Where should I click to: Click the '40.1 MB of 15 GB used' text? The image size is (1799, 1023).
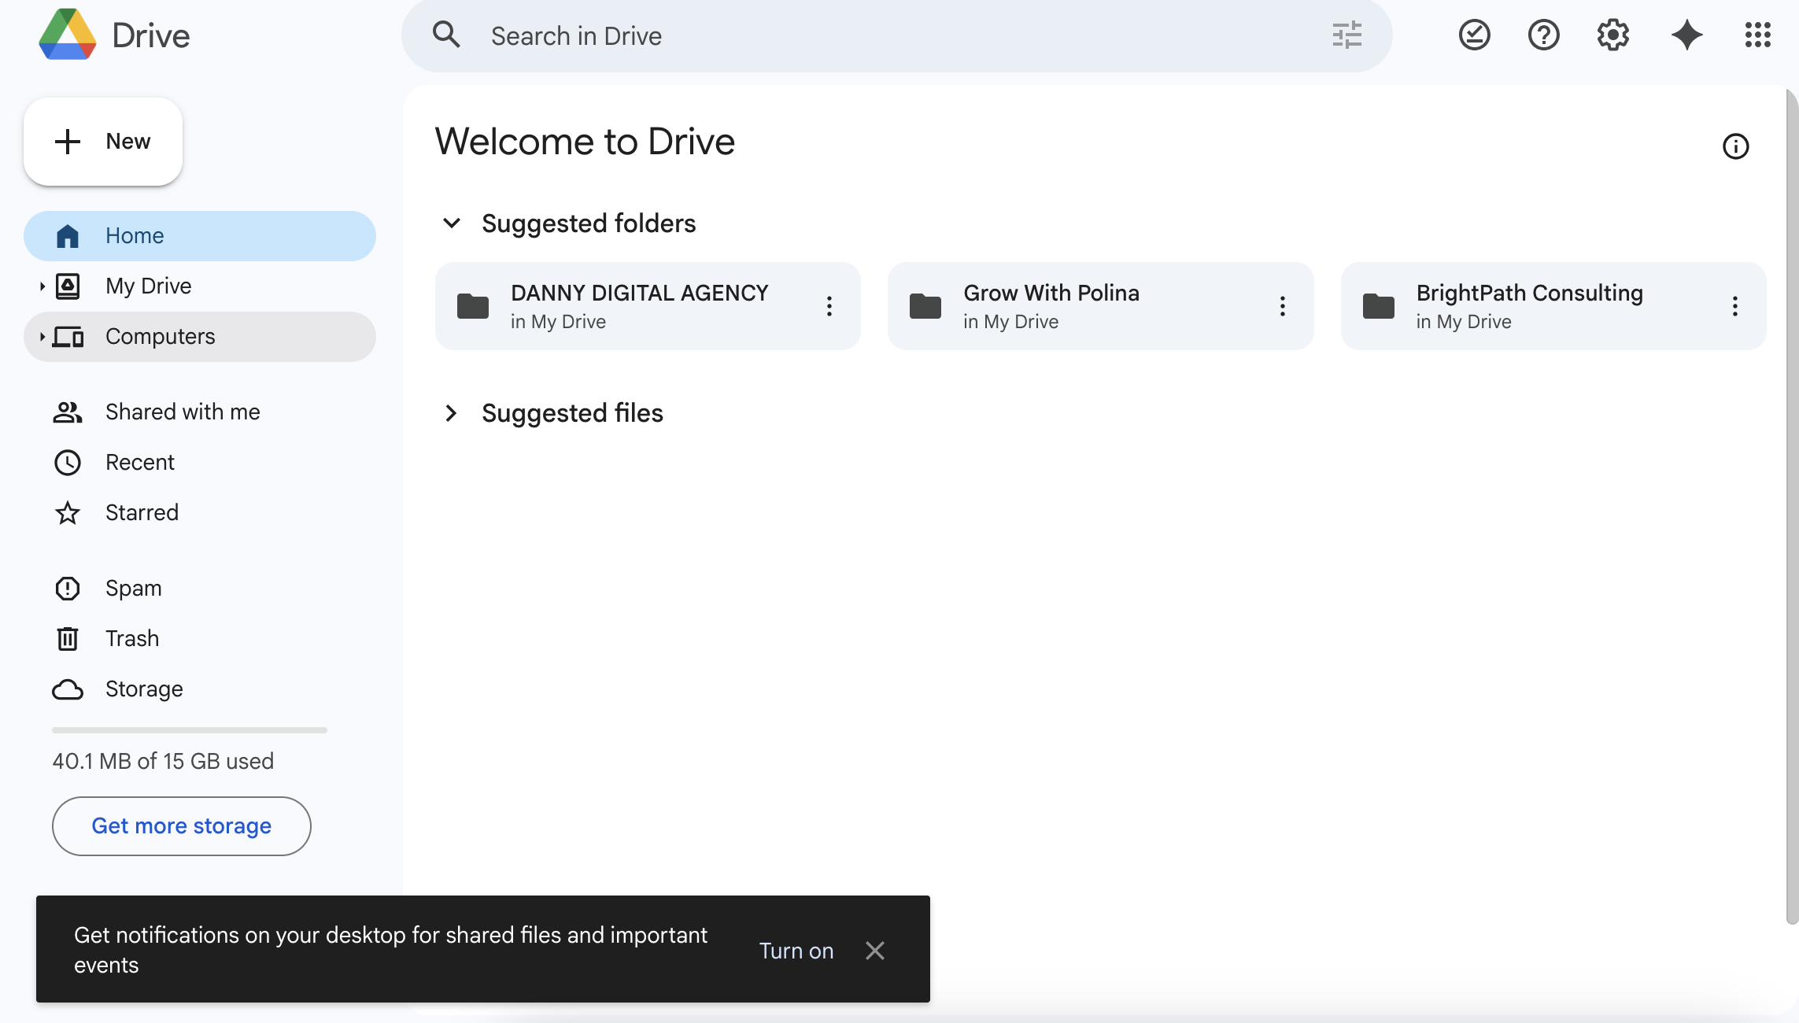163,762
